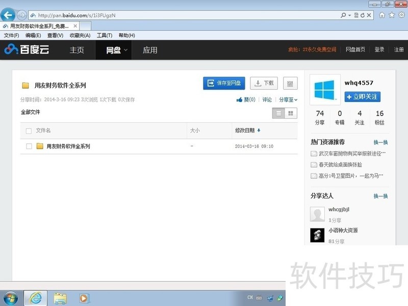Screen dimensions: 408x306
Task: Click the Baidu Cloud logo
Action: click(27, 50)
